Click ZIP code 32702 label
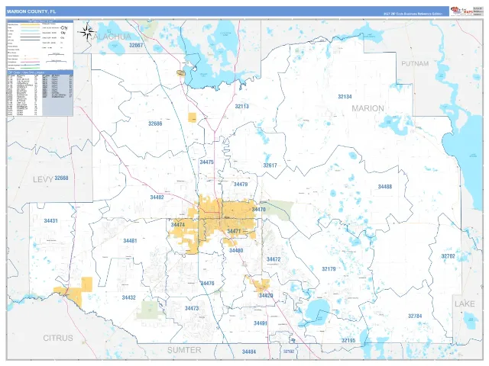The height and width of the screenshot is (366, 489). coord(448,256)
